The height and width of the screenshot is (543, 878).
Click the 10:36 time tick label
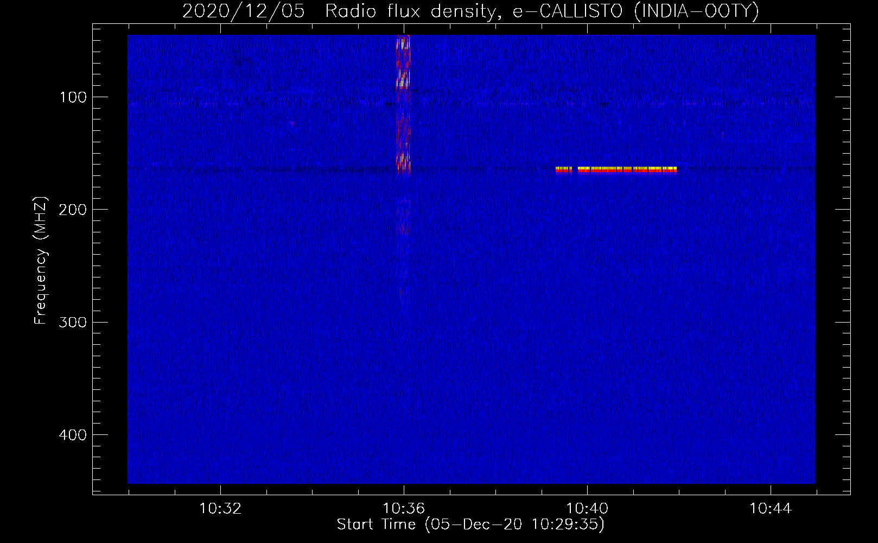point(404,509)
